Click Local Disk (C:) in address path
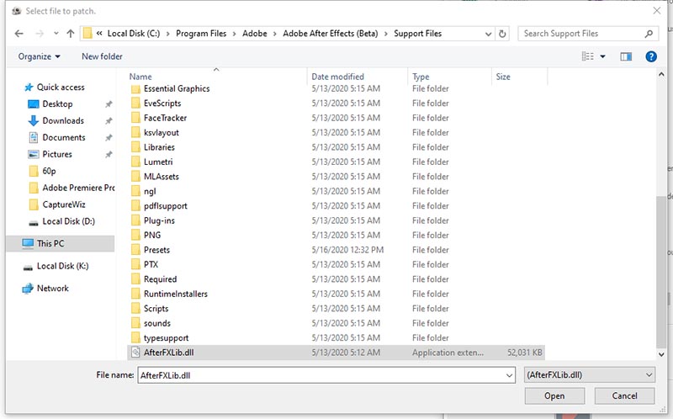This screenshot has height=419, width=673. (x=134, y=34)
